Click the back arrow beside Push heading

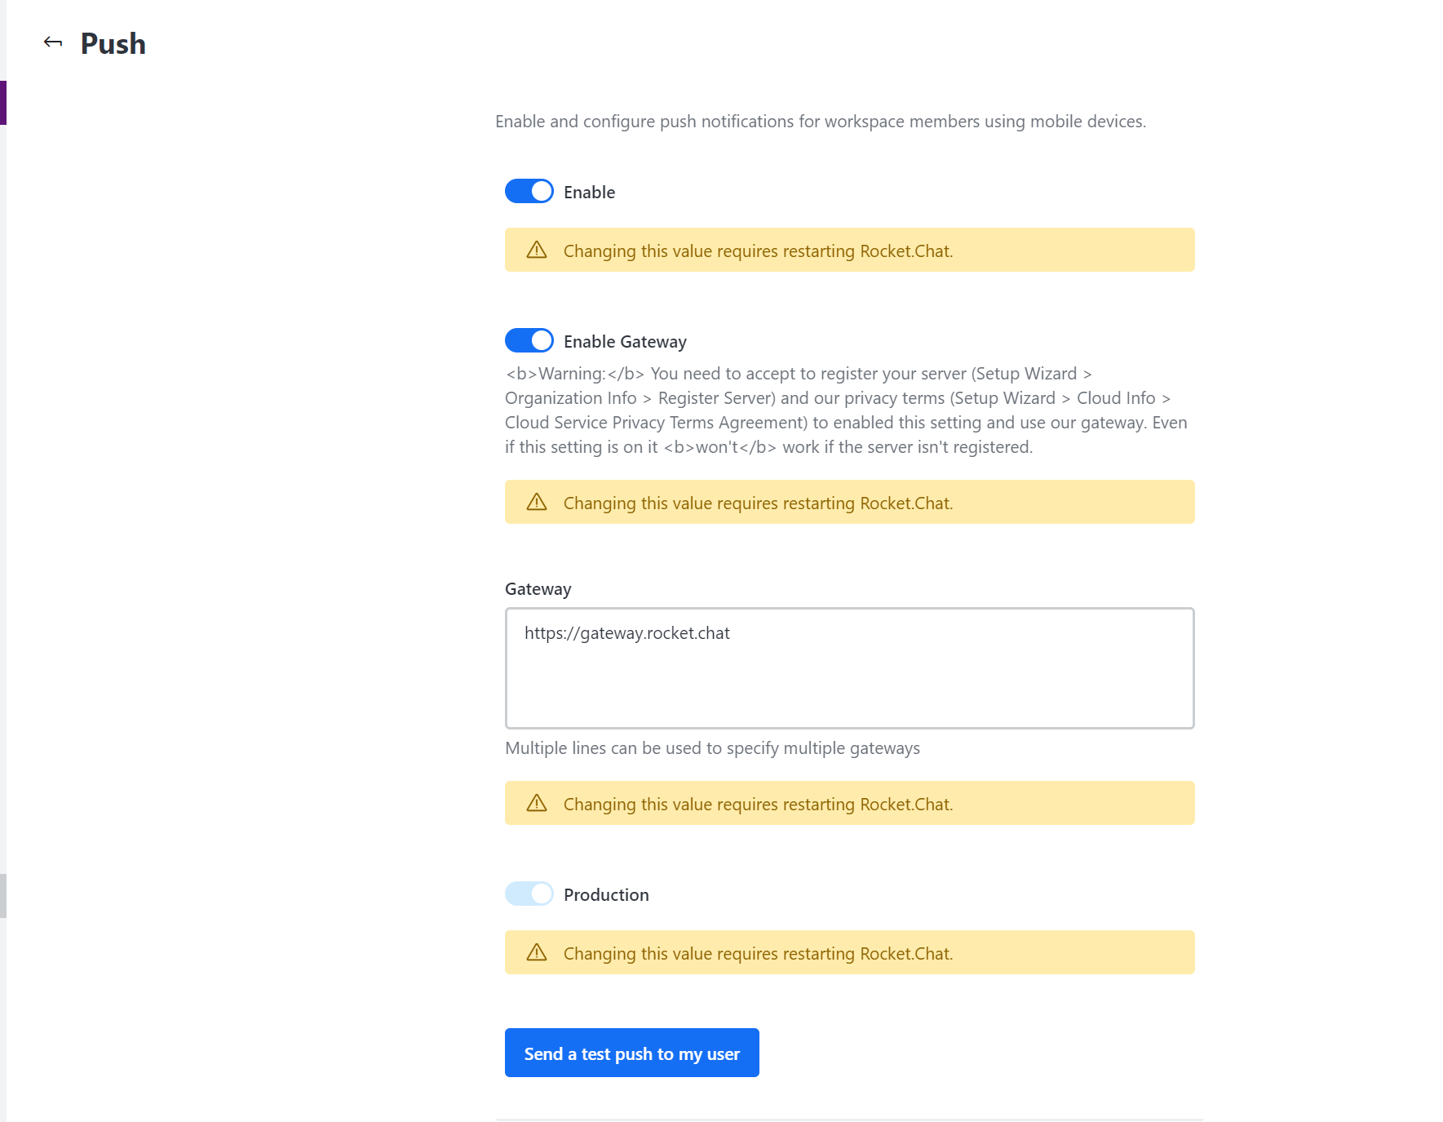click(x=53, y=42)
